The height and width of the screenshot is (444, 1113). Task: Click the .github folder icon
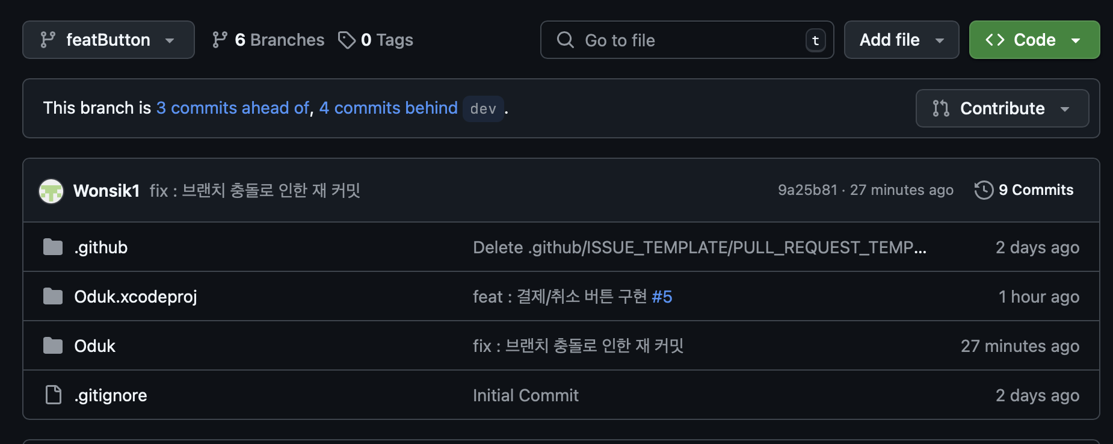point(53,247)
